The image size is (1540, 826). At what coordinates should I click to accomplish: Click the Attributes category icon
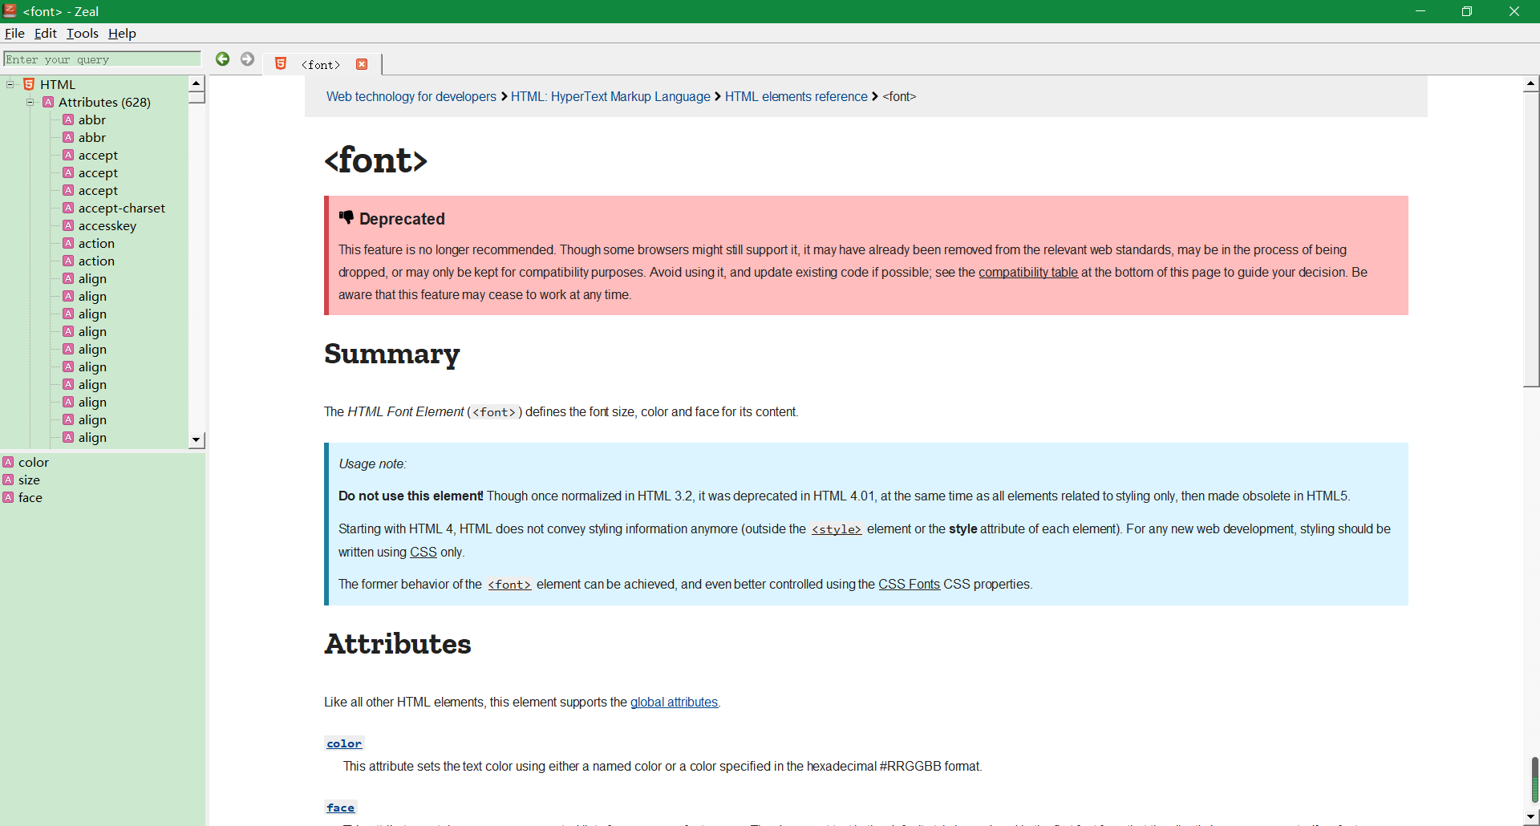point(48,102)
